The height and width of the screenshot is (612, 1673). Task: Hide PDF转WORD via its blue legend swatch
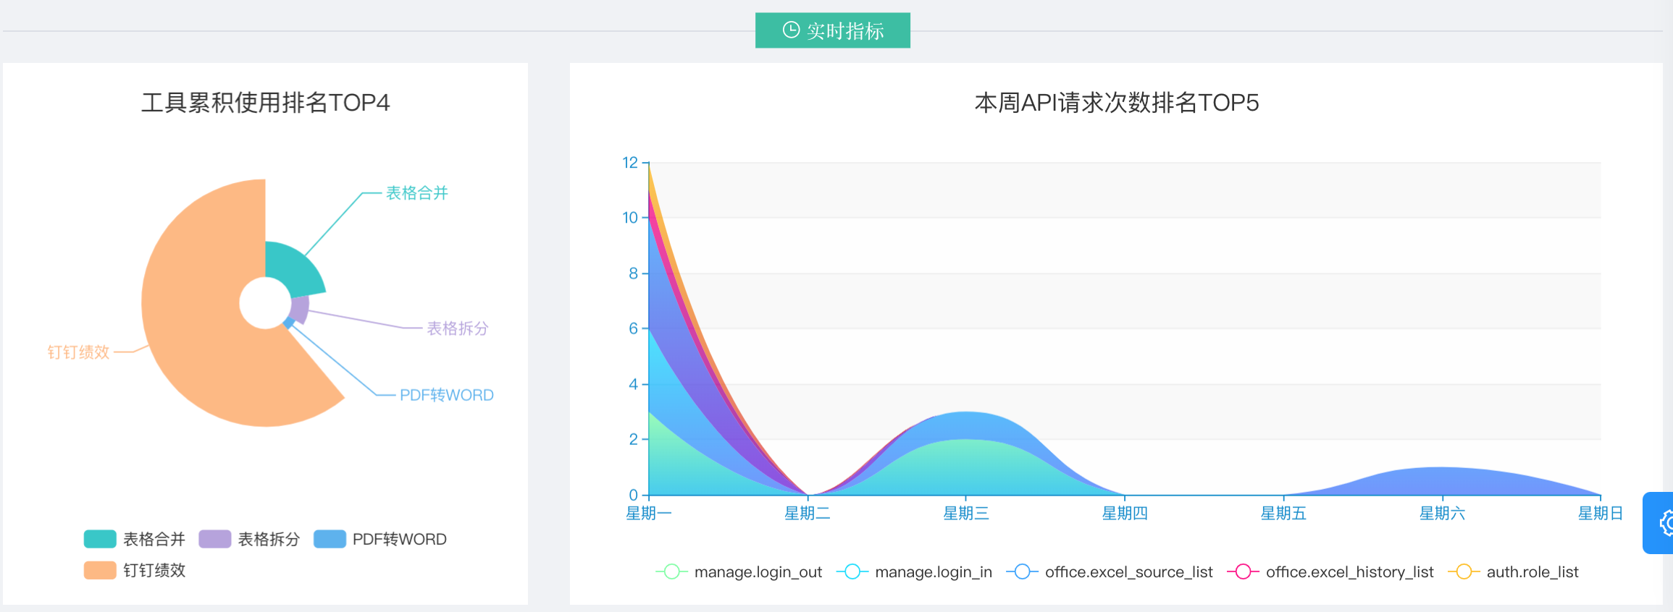[x=330, y=539]
